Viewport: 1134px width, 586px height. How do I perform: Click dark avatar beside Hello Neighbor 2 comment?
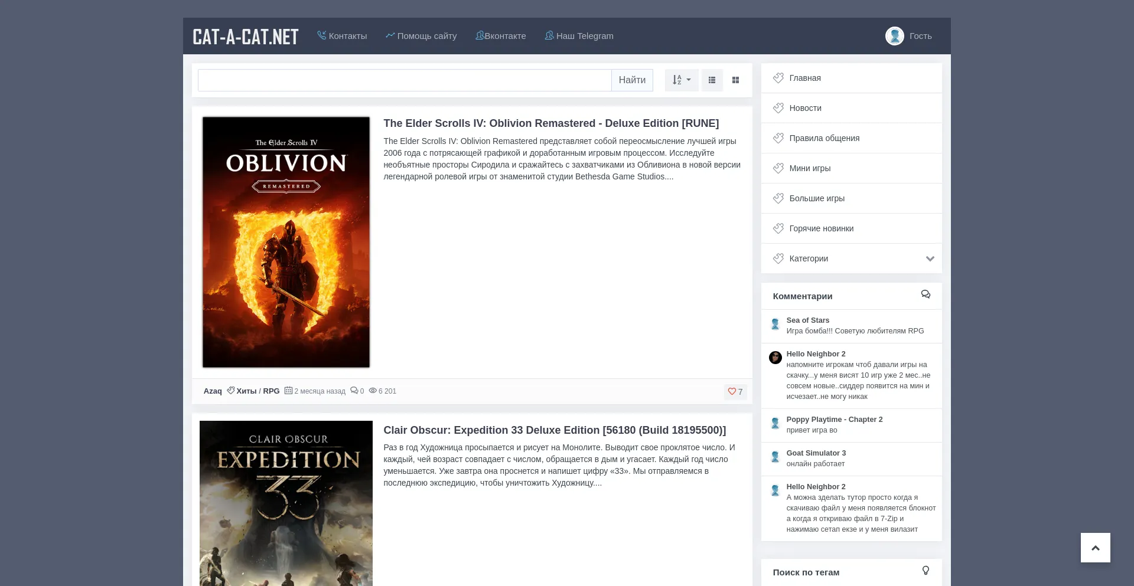pyautogui.click(x=775, y=358)
